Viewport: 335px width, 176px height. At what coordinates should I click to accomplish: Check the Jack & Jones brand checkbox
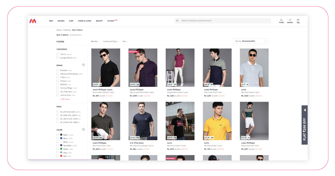pyautogui.click(x=58, y=95)
